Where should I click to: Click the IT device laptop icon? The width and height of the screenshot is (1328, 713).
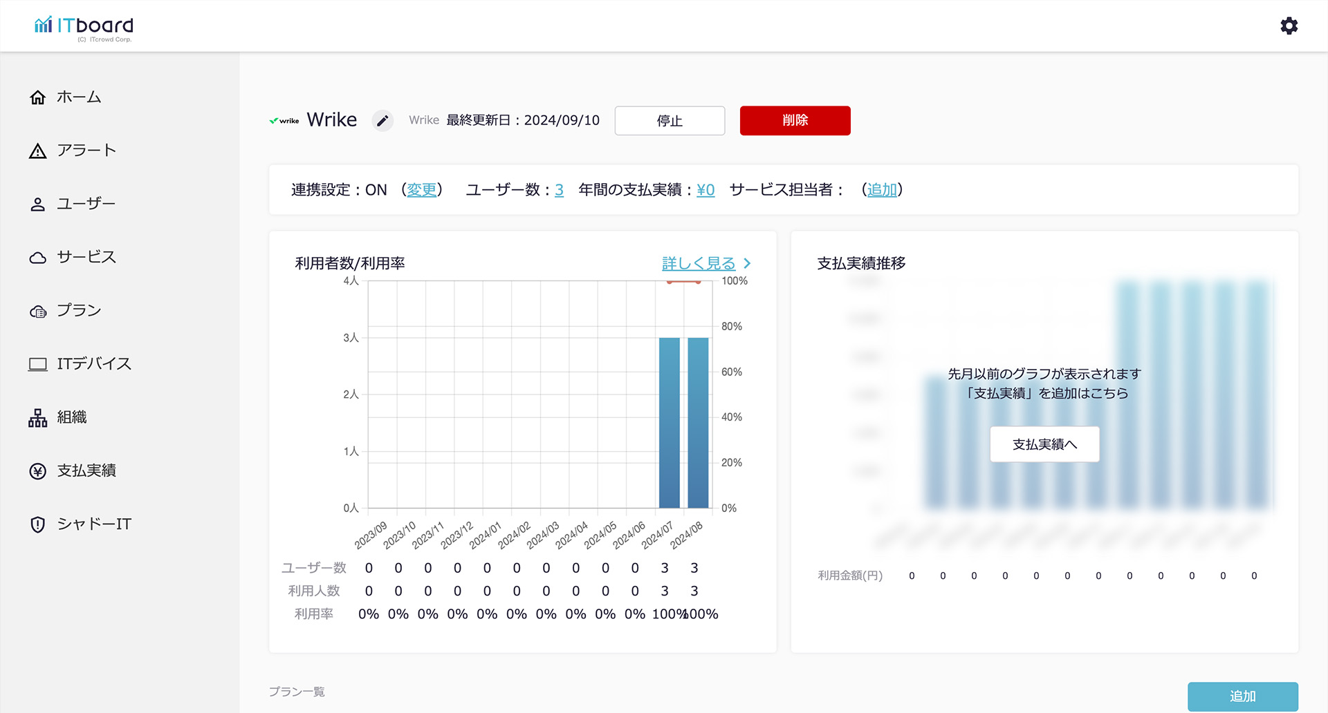38,364
